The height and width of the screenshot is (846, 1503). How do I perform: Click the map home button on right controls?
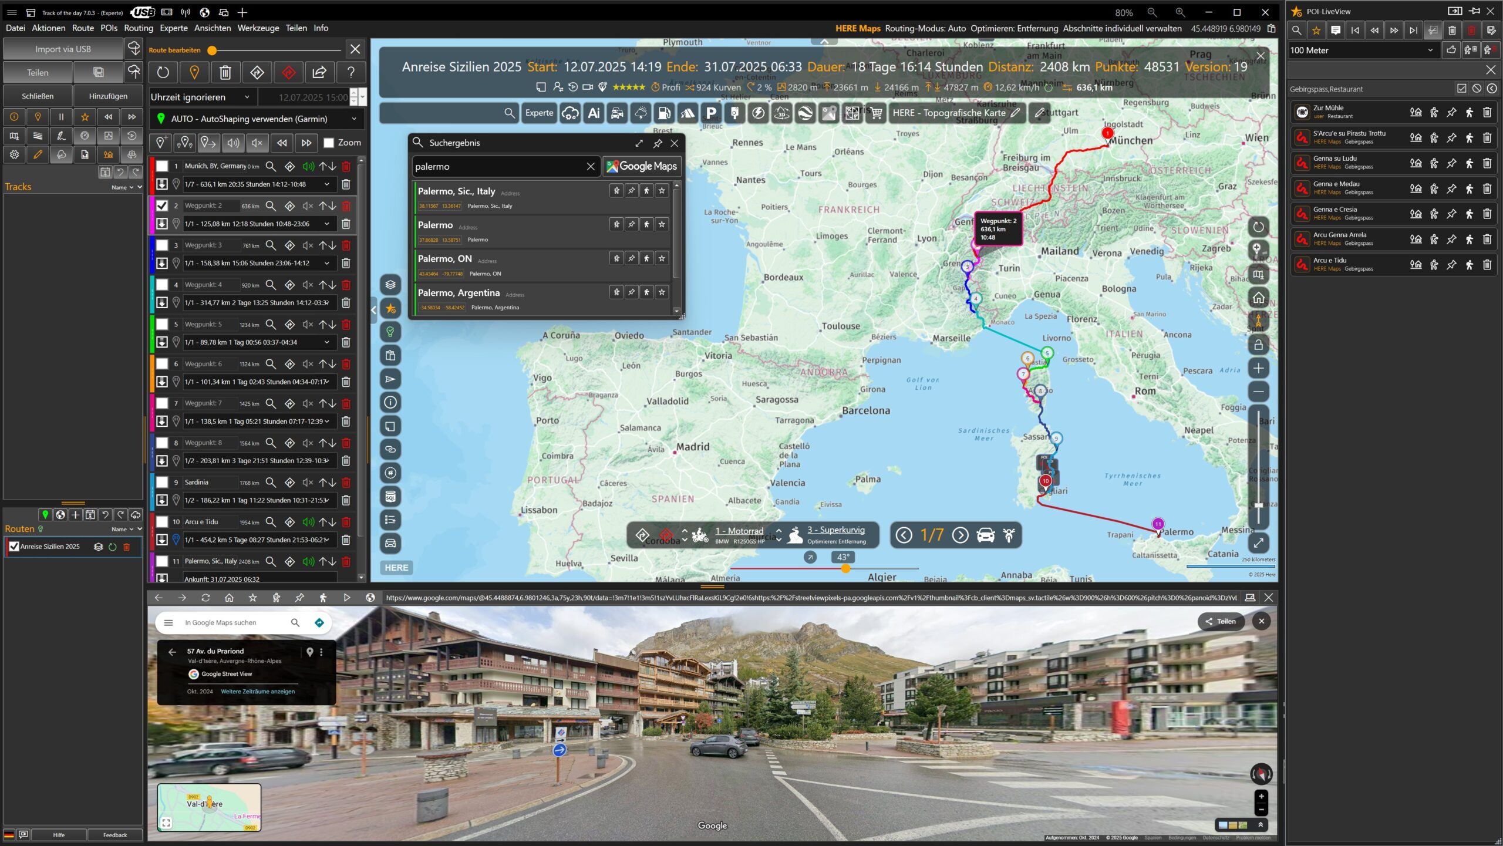coord(1258,298)
